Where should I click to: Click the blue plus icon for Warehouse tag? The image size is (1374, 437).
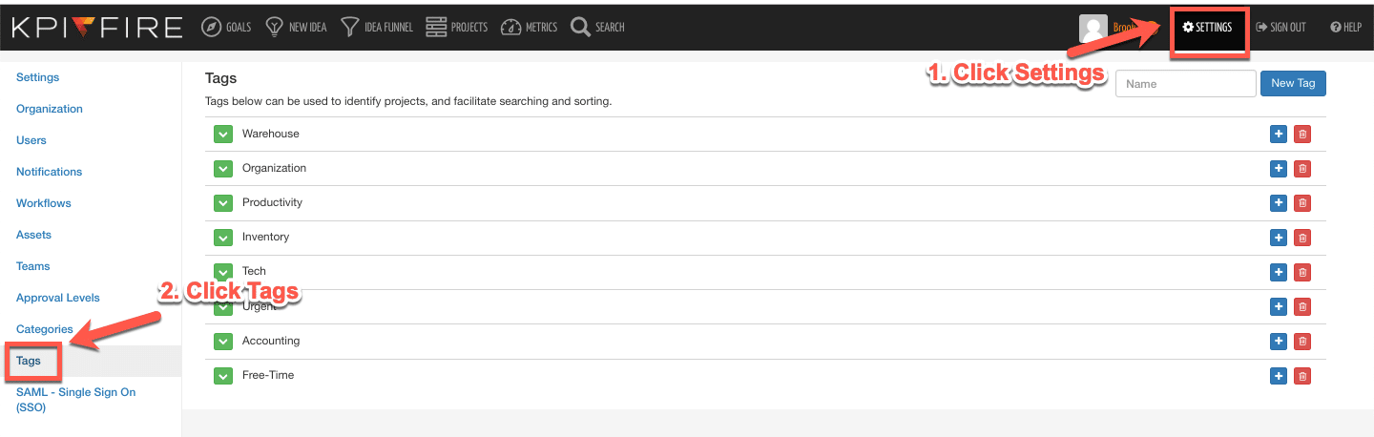click(x=1279, y=135)
